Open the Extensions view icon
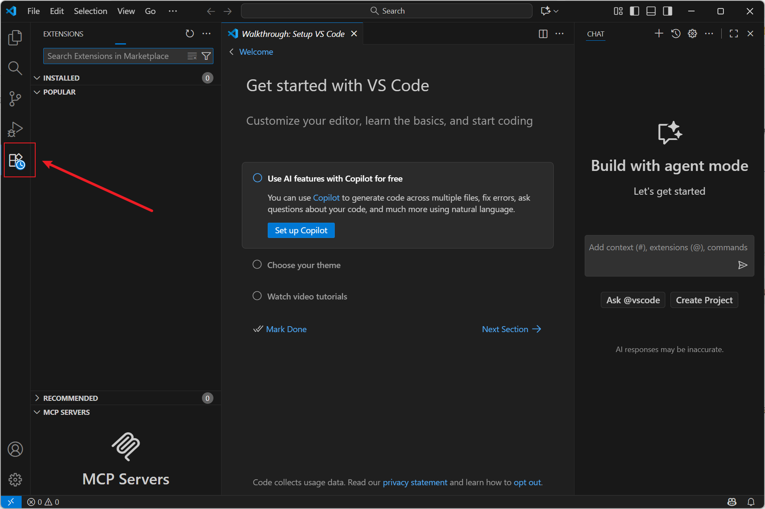Viewport: 765px width, 509px height. 17,161
